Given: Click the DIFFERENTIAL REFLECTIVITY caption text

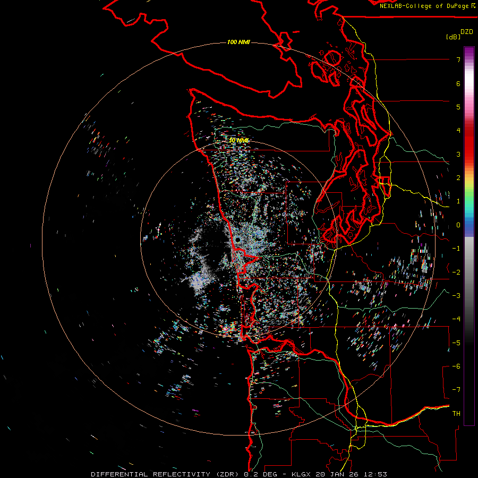Looking at the screenshot, I should [151, 474].
